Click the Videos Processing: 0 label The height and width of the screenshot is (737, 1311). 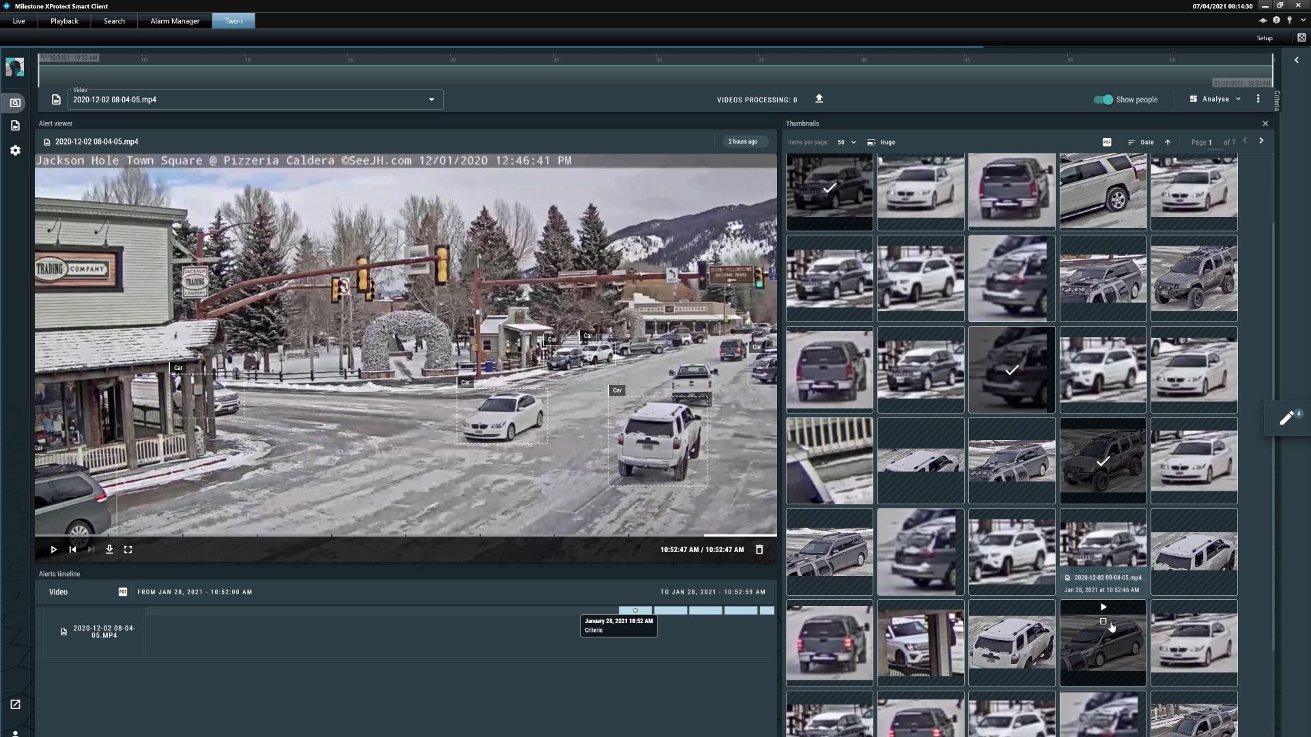coord(757,100)
